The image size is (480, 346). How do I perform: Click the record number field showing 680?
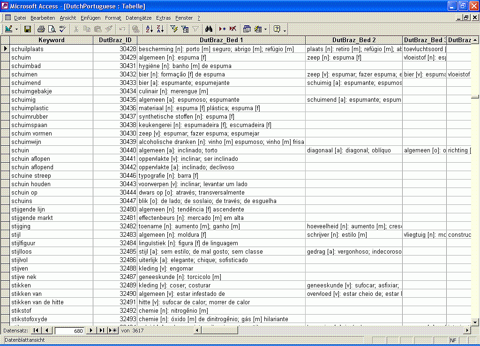(69, 331)
